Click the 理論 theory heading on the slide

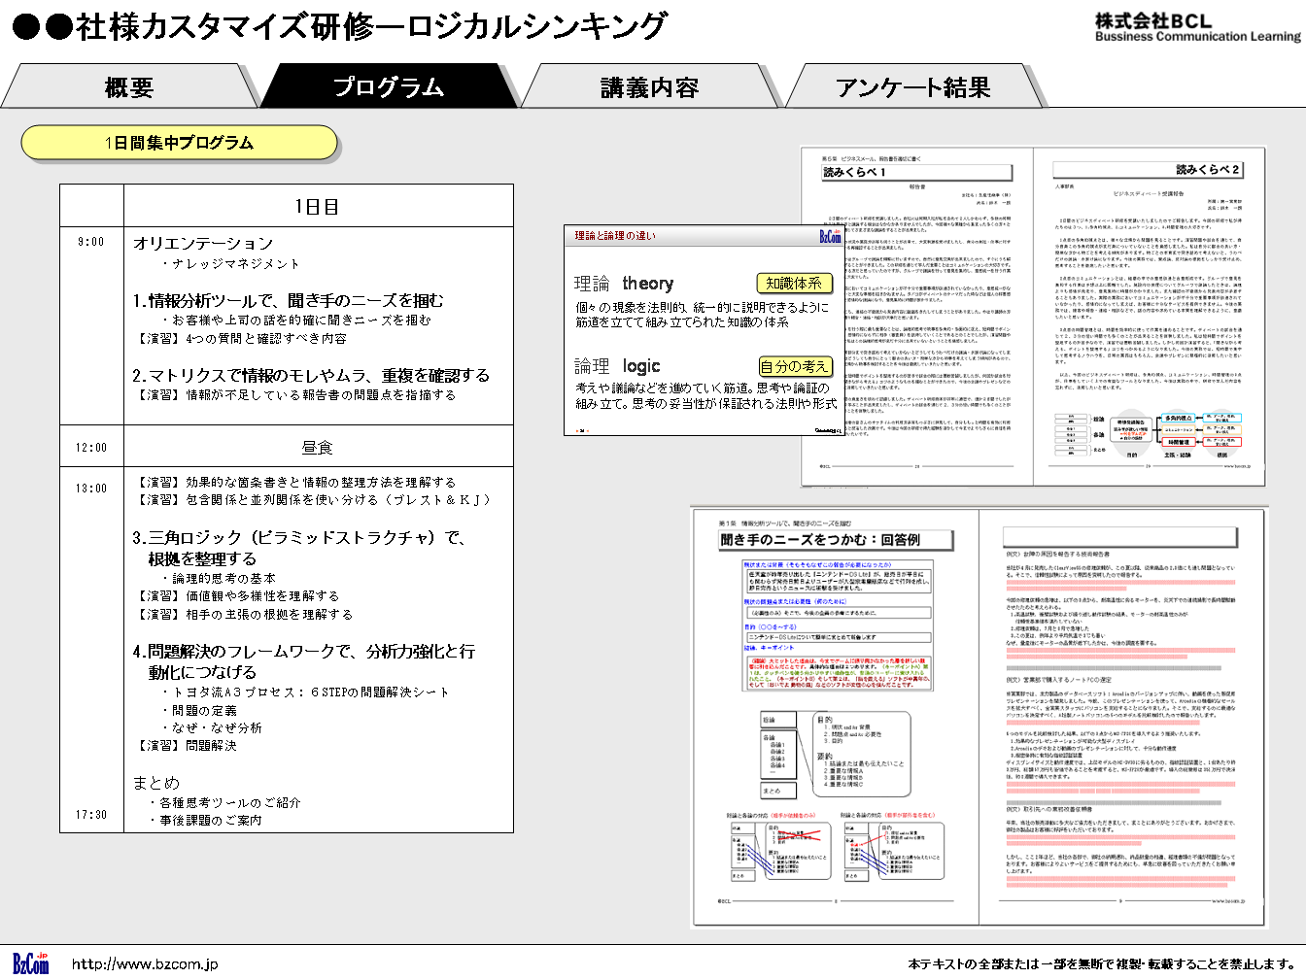(624, 283)
